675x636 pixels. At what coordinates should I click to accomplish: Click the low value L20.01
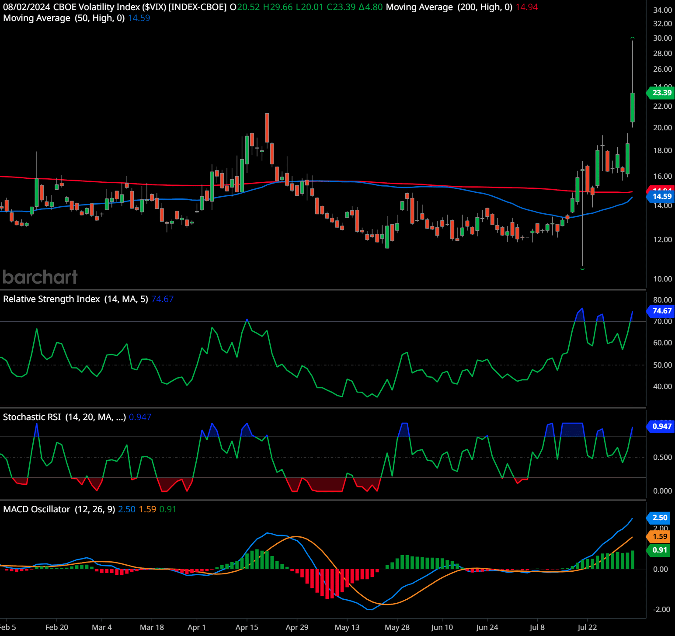tap(310, 7)
